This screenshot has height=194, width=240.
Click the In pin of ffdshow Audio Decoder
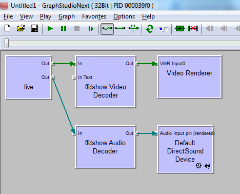click(x=74, y=133)
